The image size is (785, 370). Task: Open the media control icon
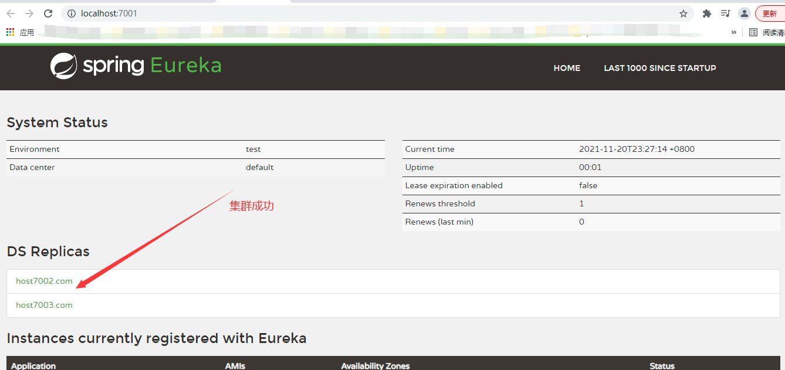(726, 13)
